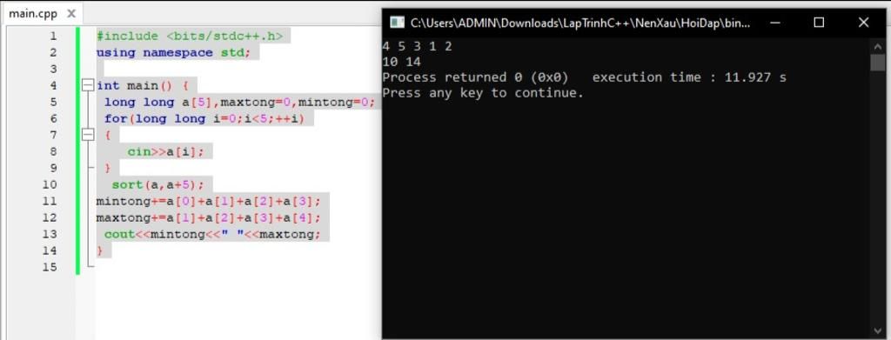Collapse the int main() fold marker
891x340 pixels.
[88, 86]
